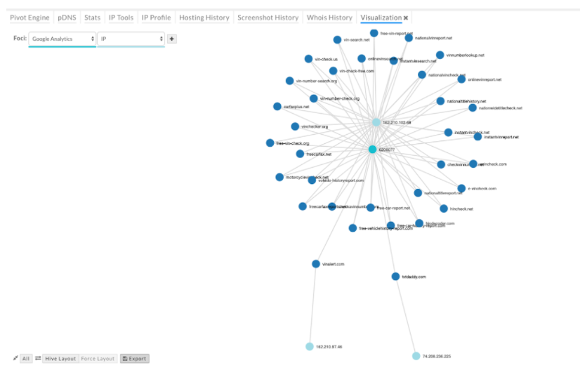Screen dimensions: 580x389
Task: Select the Visualization tab
Action: click(x=381, y=18)
